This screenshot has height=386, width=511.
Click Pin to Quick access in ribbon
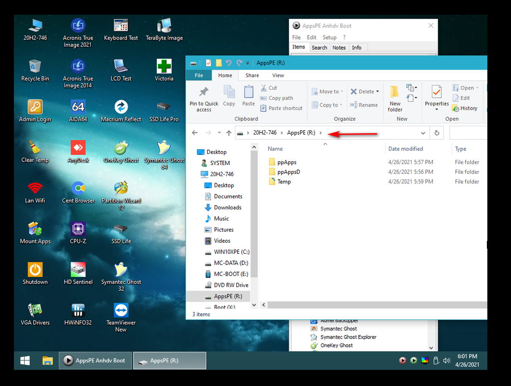point(204,99)
